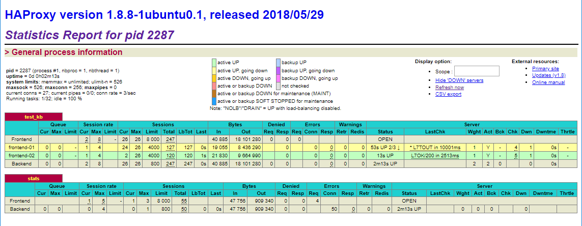Click the Refresh now link
Viewport: 582px width, 226px height.
450,87
